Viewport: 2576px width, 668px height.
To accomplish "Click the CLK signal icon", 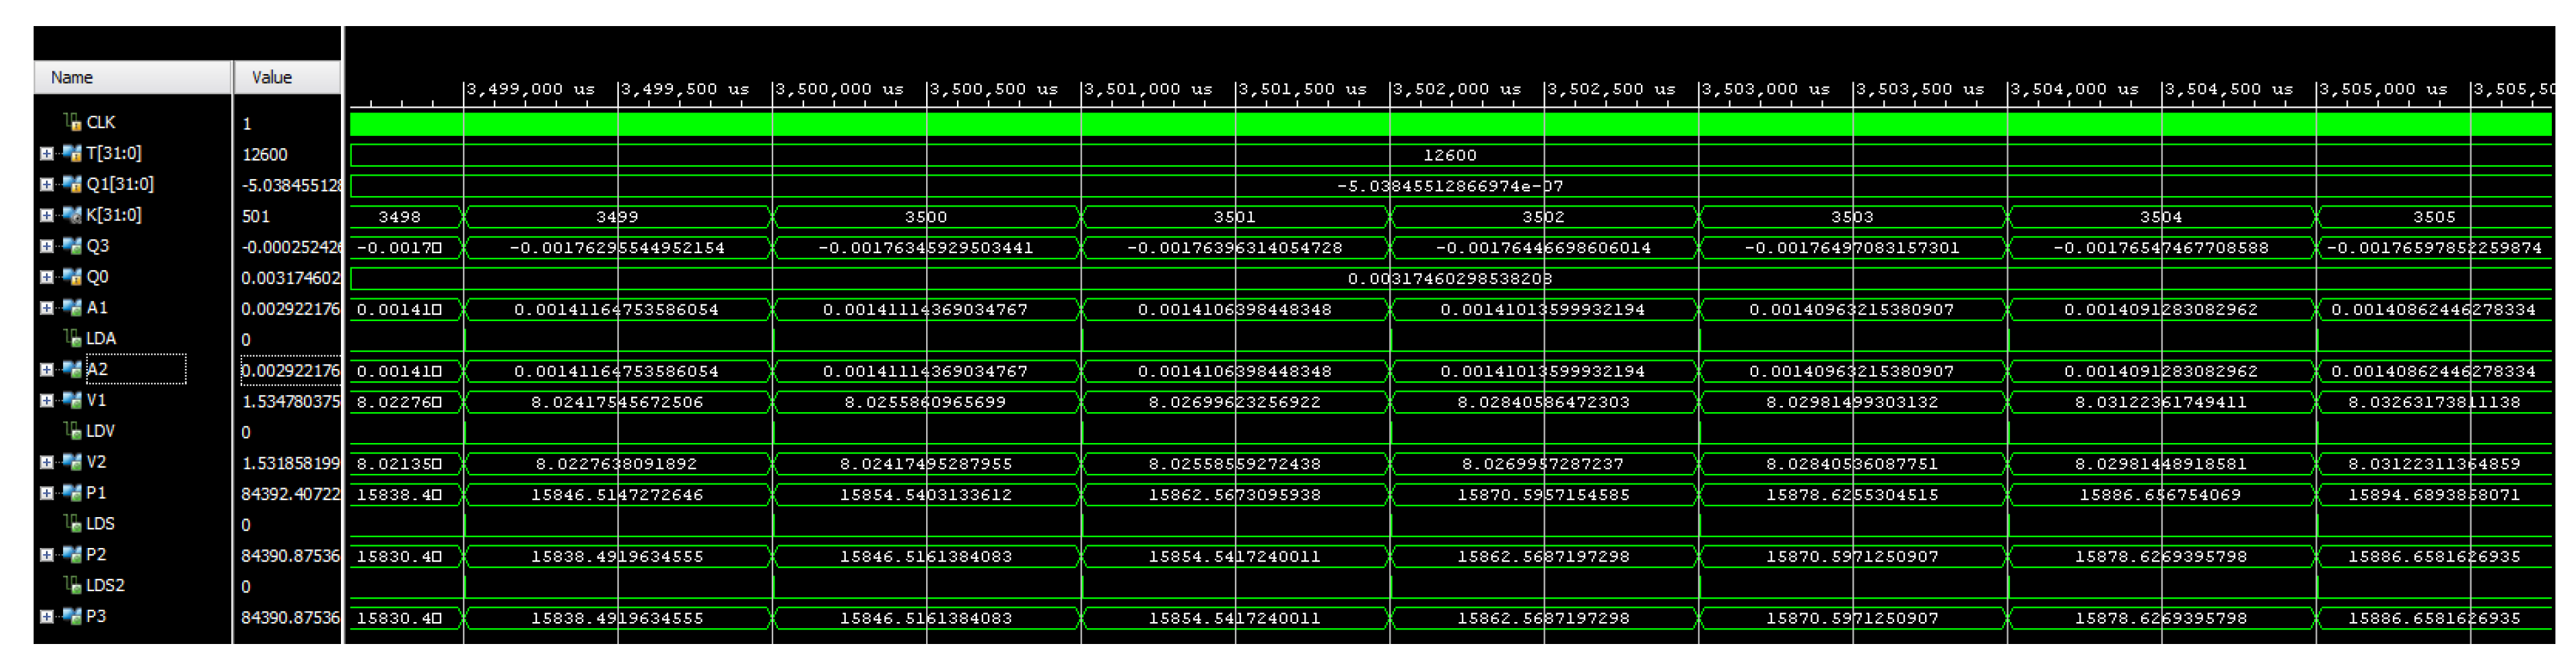I will click(72, 122).
